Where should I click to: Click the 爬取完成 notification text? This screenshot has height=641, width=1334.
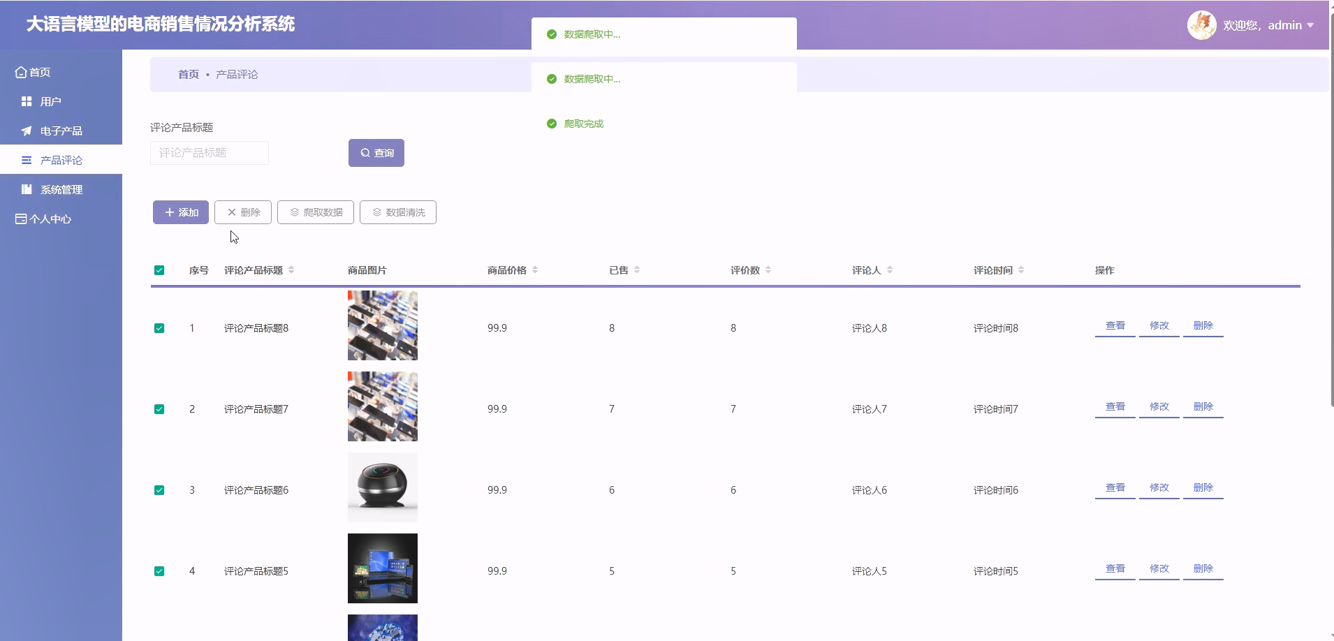(x=584, y=124)
